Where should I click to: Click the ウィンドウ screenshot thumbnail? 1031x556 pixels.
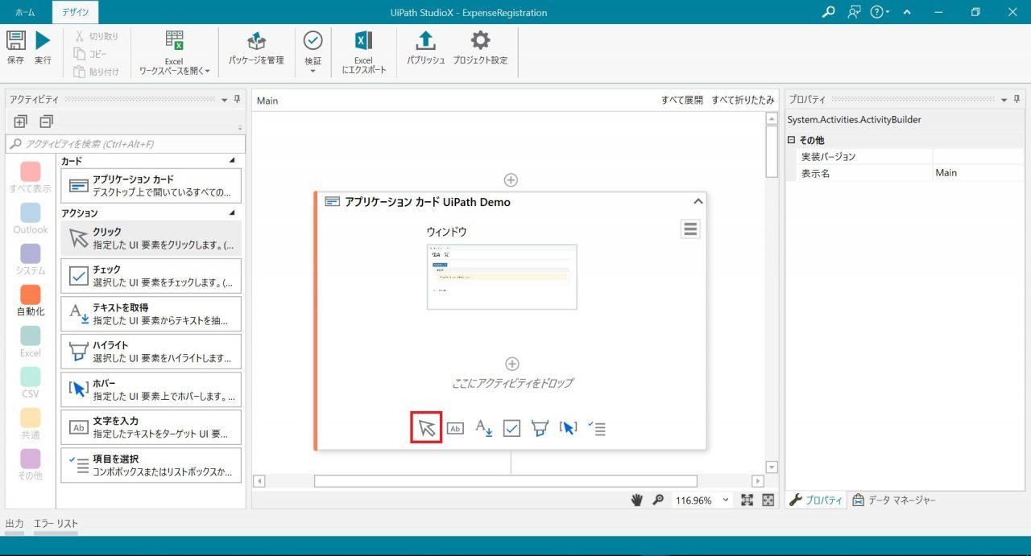tap(502, 277)
